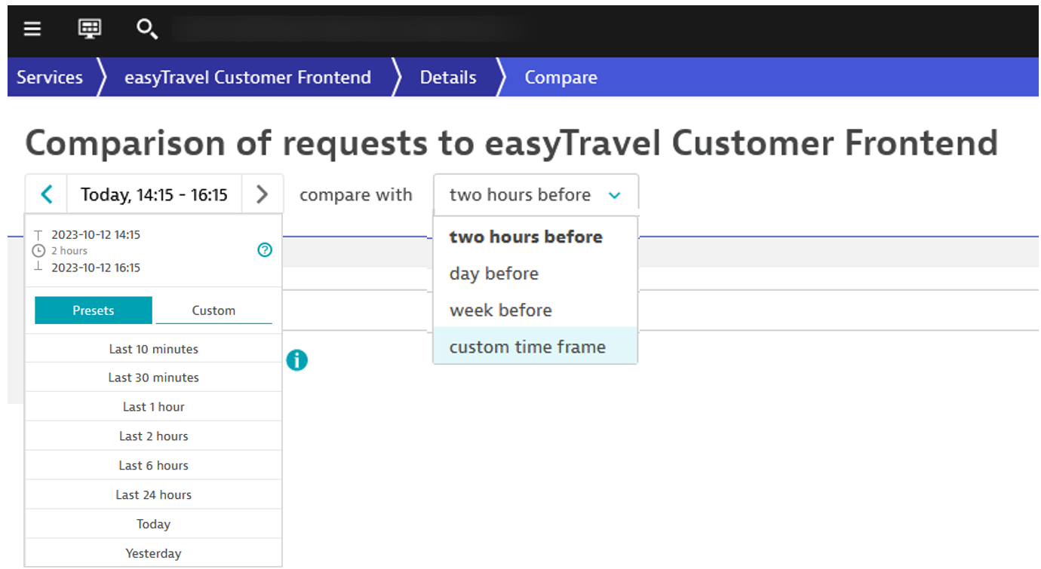The image size is (1041, 569).
Task: Toggle the compare with dropdown
Action: pyautogui.click(x=536, y=194)
